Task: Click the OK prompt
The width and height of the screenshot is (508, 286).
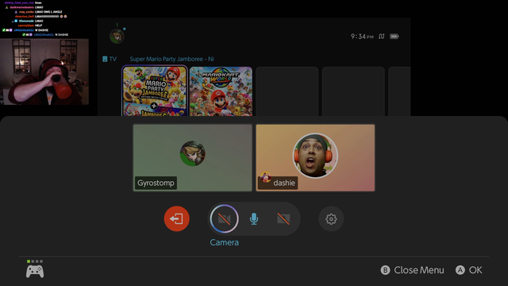Action: click(469, 270)
